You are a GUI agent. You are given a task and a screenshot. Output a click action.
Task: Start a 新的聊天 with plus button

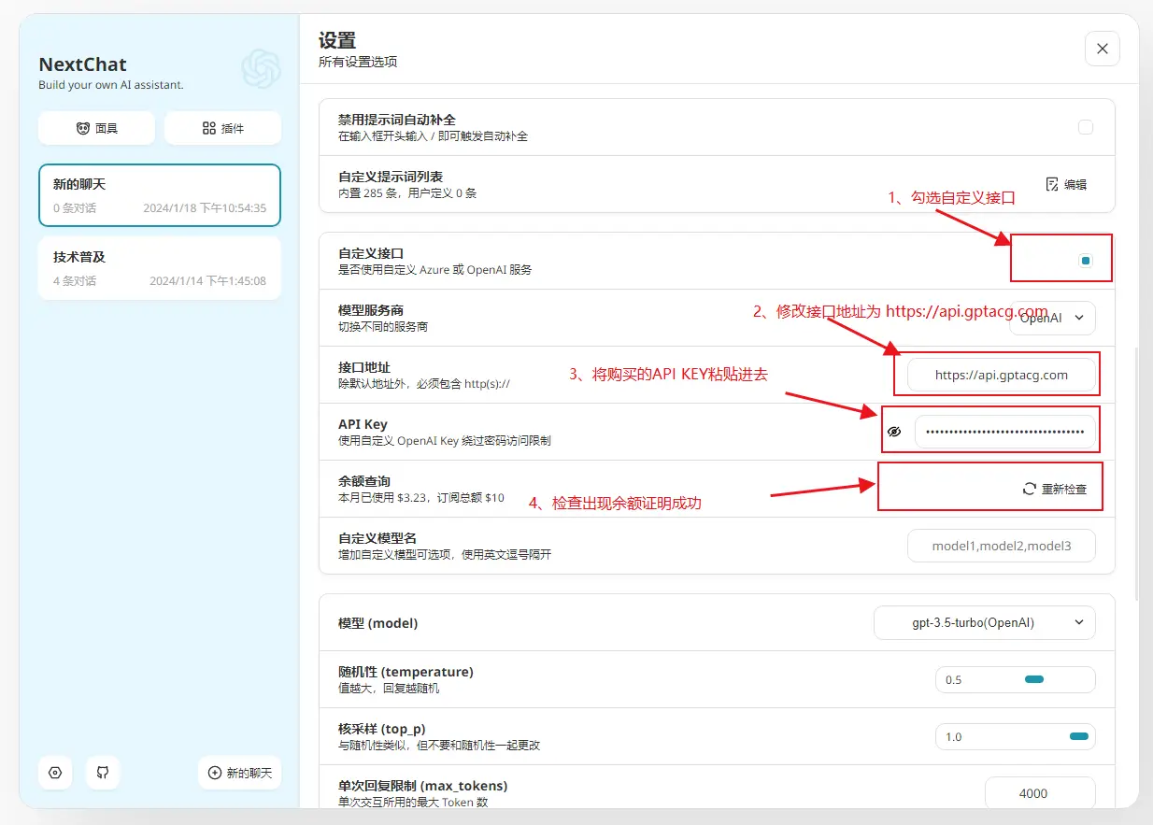(x=240, y=773)
